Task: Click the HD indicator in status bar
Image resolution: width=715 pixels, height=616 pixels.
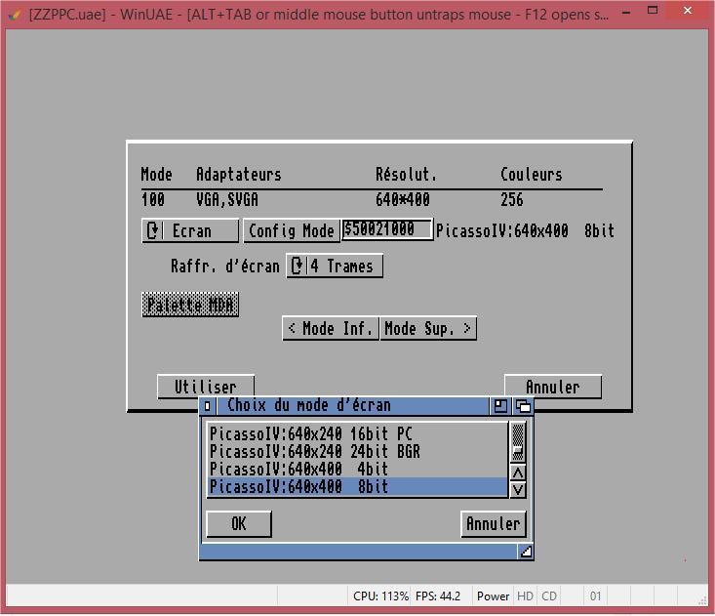Action: (x=525, y=595)
